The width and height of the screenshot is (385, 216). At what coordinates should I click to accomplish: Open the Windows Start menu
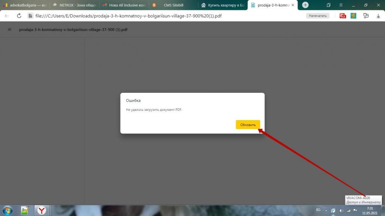[x=7, y=210]
